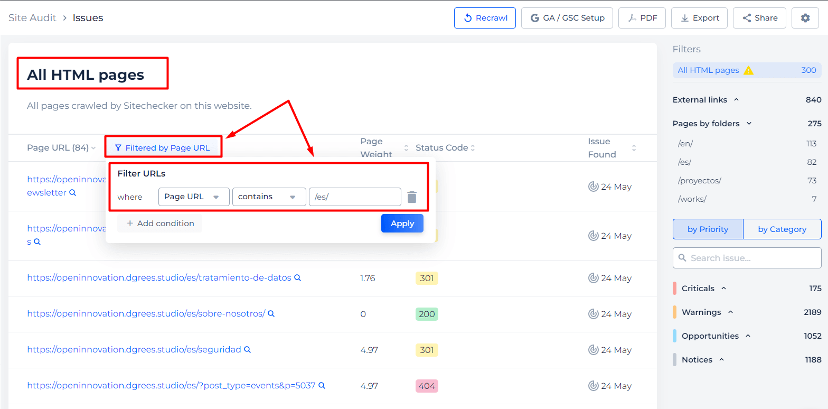
Task: Collapse the External links section
Action: tap(737, 100)
